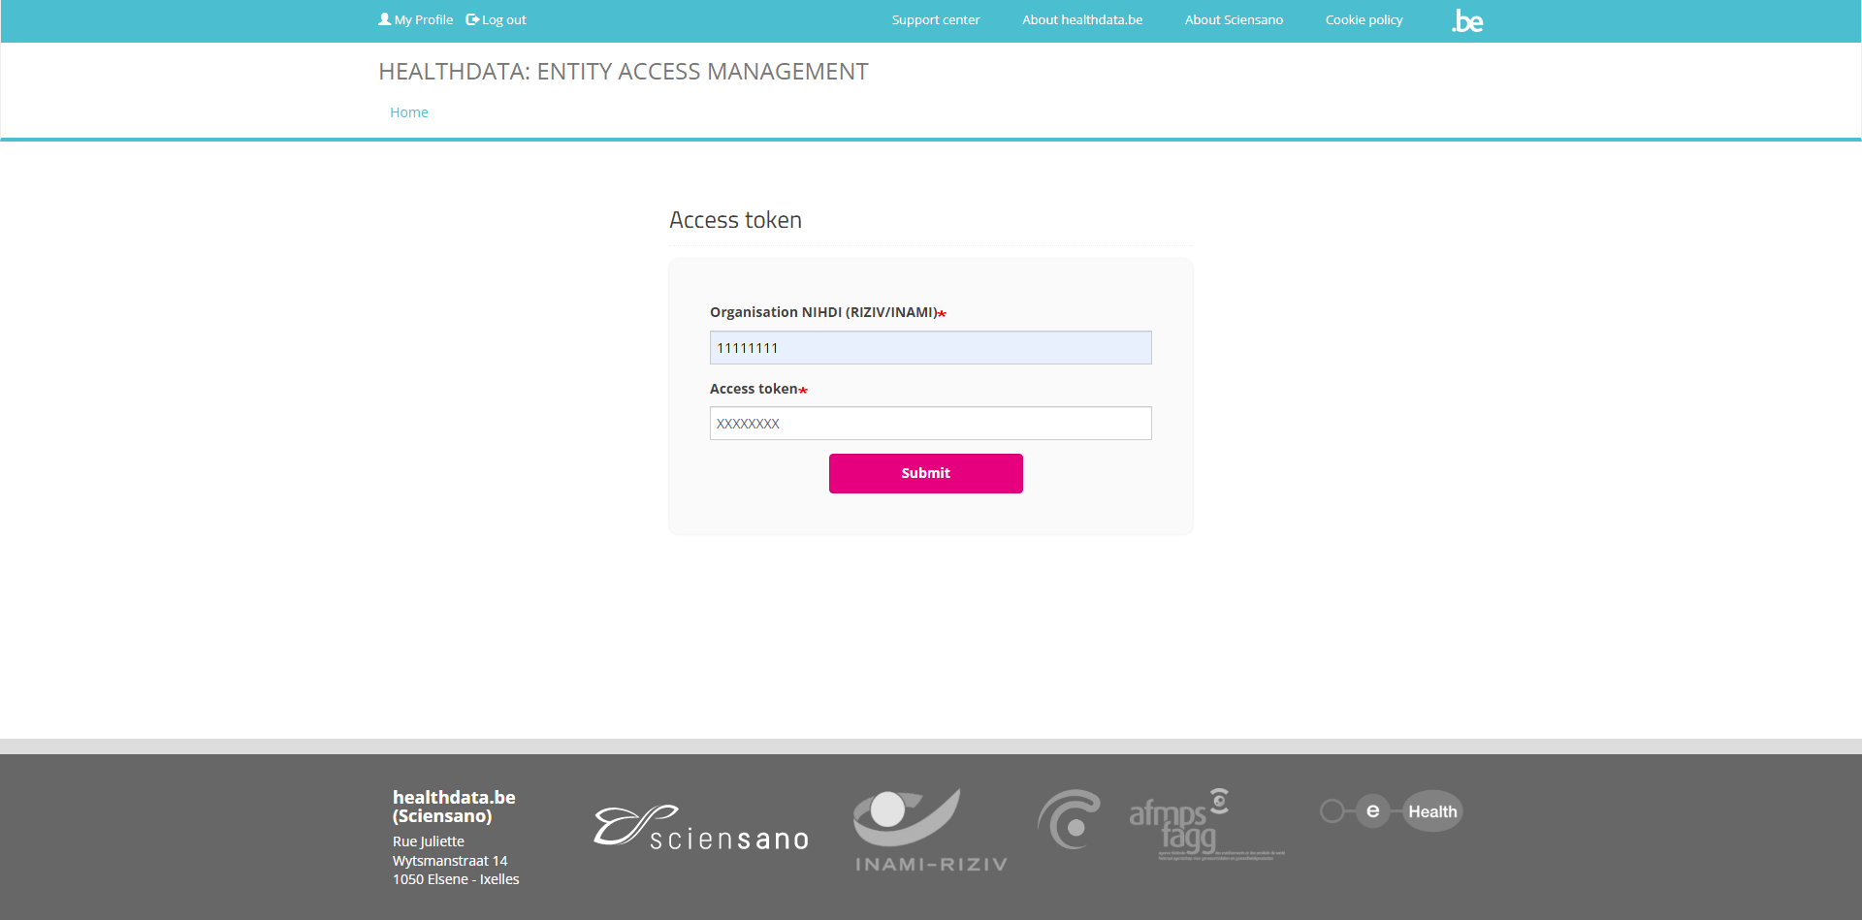Navigate to Home breadcrumb
This screenshot has width=1862, height=920.
tap(408, 112)
